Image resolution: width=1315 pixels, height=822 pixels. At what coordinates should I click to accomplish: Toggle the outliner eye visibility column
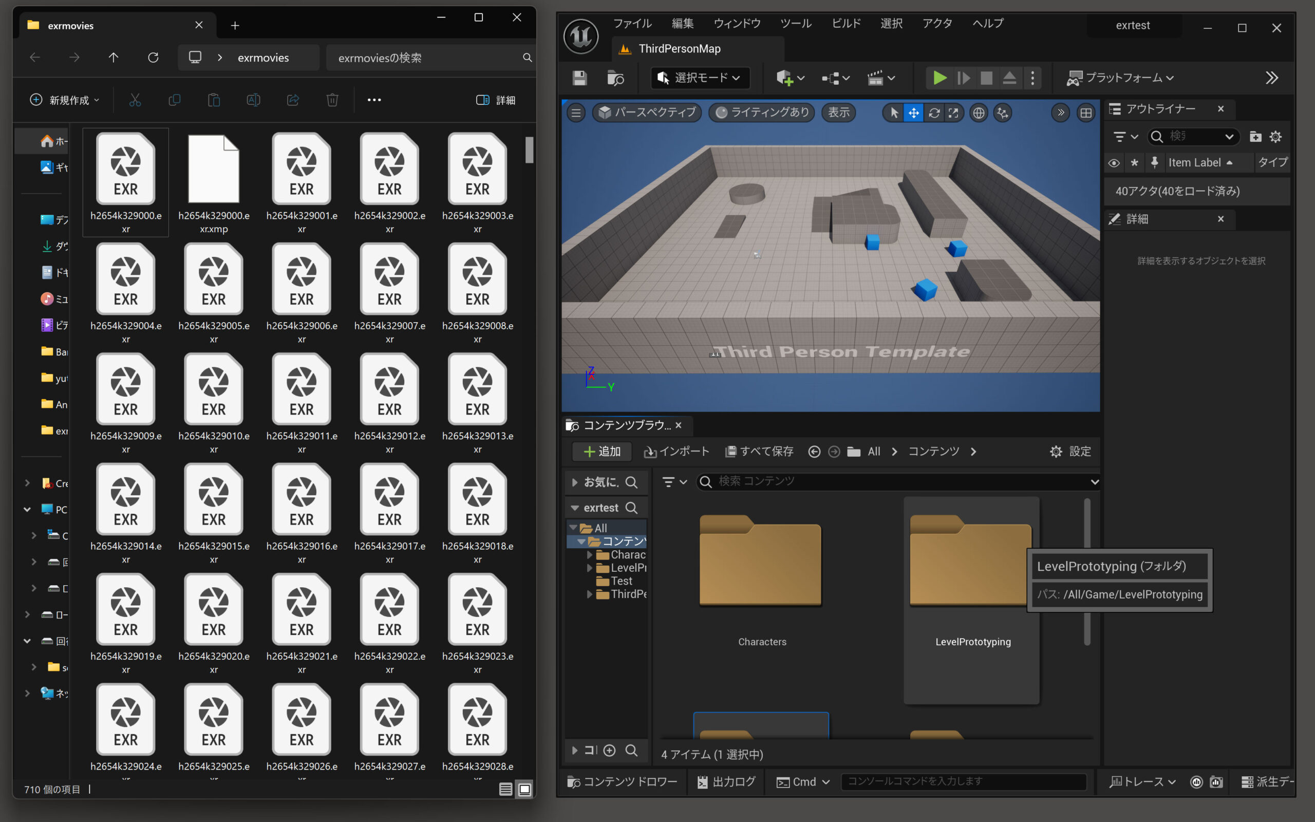[x=1114, y=162]
